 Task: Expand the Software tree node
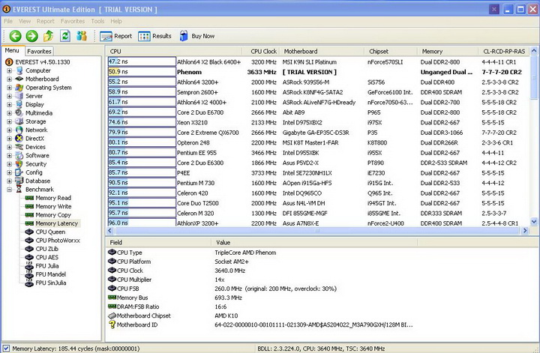[9, 155]
